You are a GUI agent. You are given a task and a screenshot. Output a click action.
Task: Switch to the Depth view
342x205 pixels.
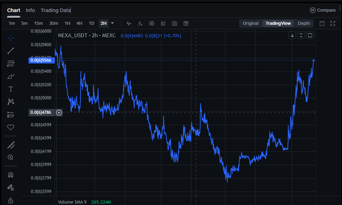click(x=304, y=23)
